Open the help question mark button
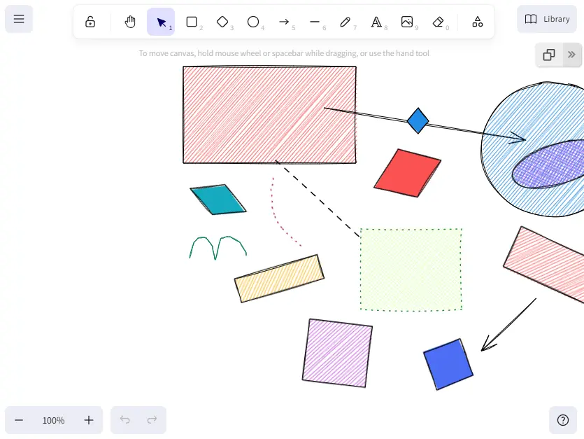 [563, 420]
